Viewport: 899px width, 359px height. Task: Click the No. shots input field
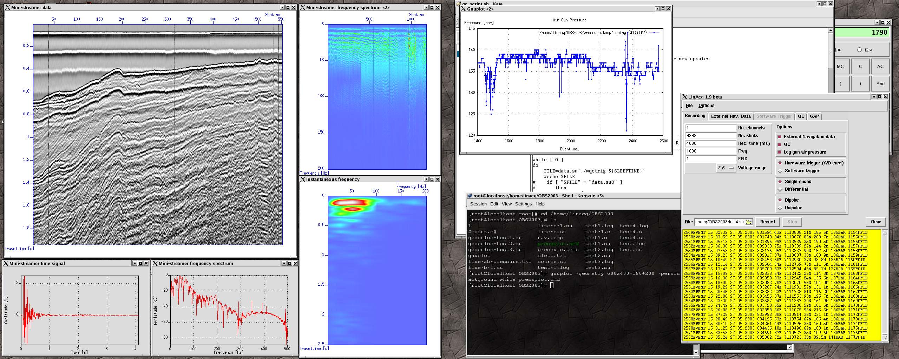(710, 136)
